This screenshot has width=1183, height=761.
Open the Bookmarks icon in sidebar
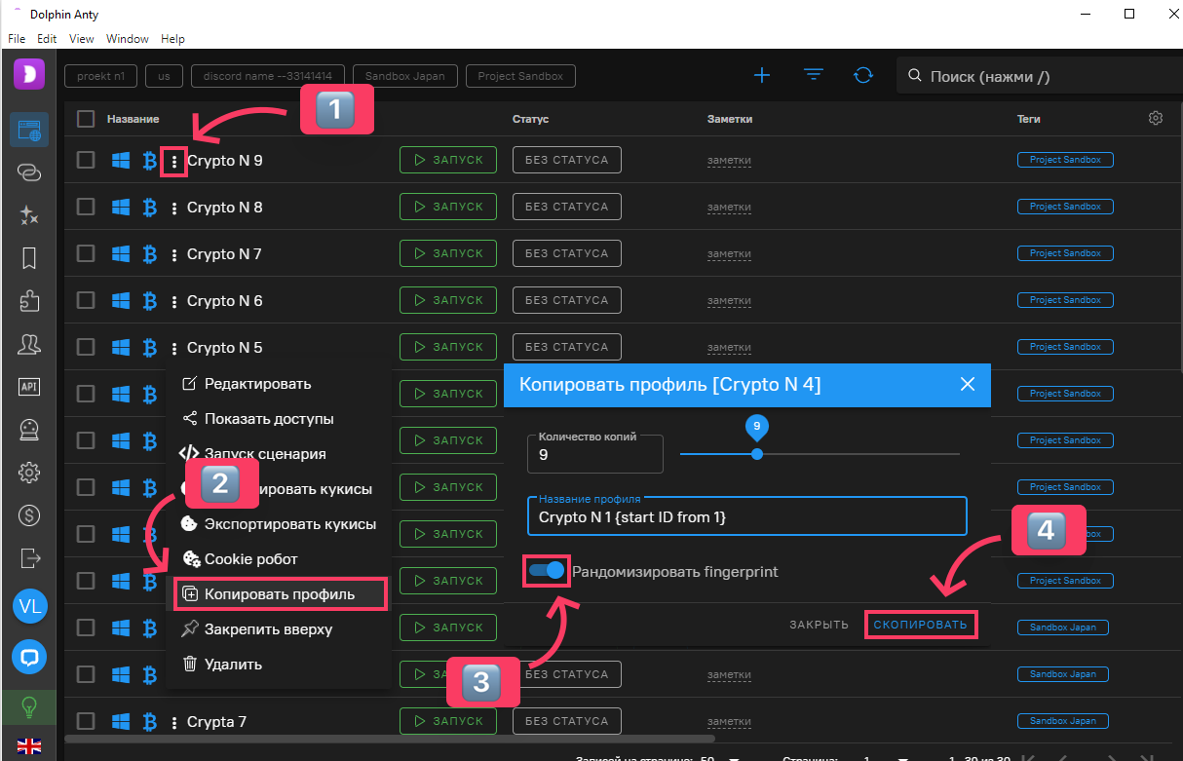pos(29,258)
